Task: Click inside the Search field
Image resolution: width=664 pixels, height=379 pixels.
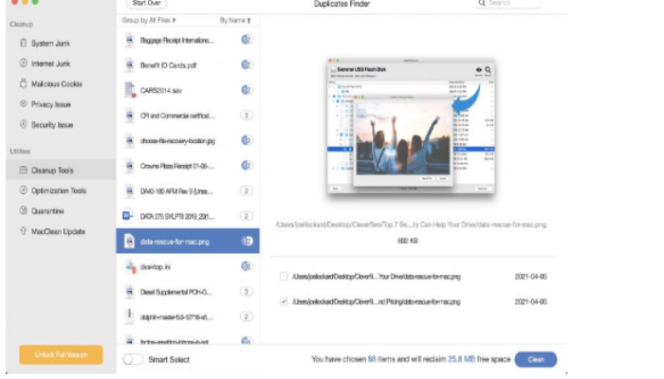Action: click(x=509, y=4)
